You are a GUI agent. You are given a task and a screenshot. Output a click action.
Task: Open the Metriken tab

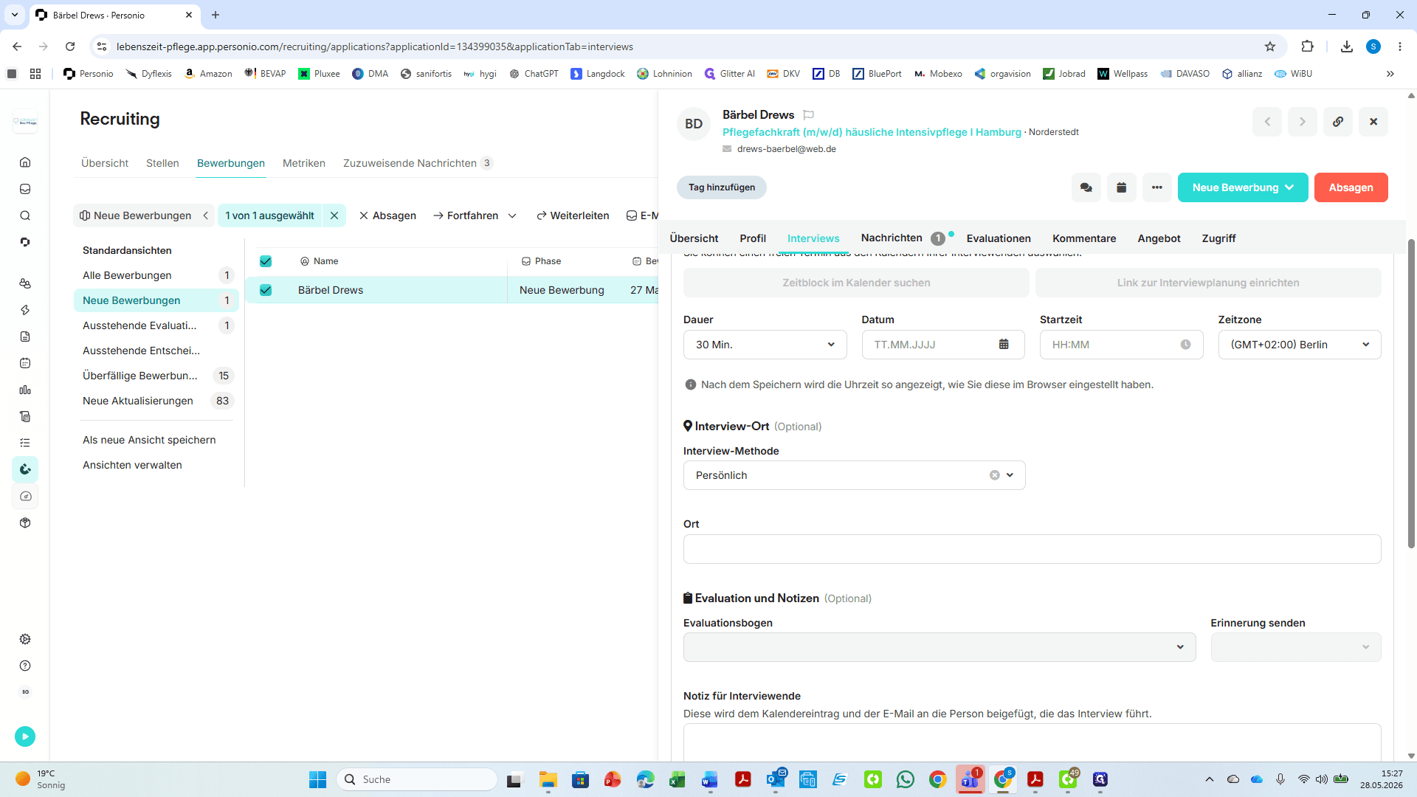304,163
